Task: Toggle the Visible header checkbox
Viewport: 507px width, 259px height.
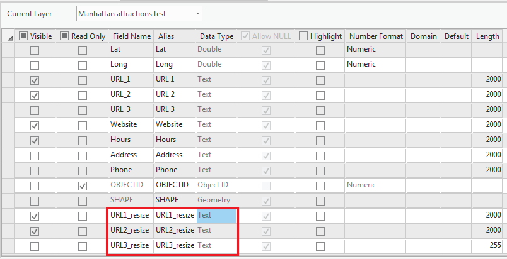Action: (x=23, y=36)
